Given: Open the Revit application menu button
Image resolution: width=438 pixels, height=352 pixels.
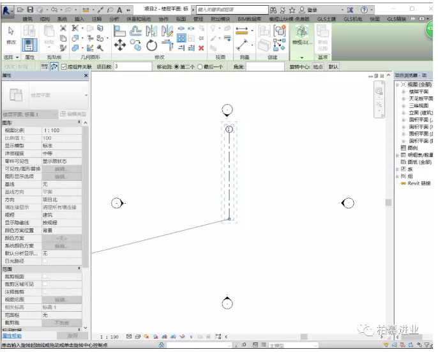Looking at the screenshot, I should 6,11.
